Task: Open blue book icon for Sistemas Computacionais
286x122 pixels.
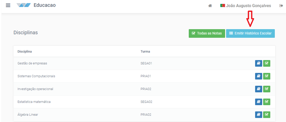Action: coord(259,76)
